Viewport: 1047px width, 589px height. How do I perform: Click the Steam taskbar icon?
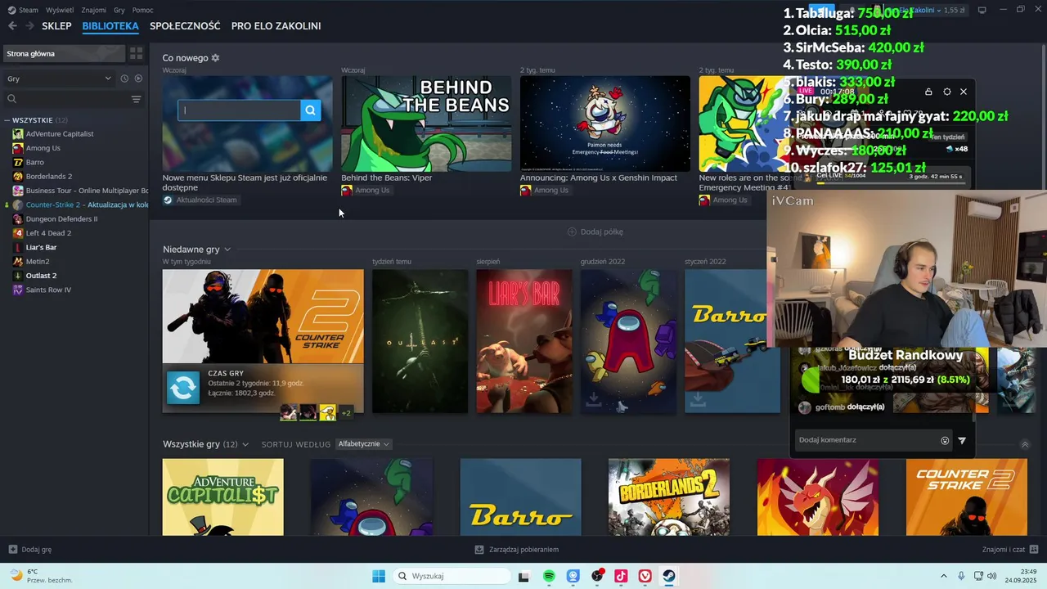[x=669, y=576]
